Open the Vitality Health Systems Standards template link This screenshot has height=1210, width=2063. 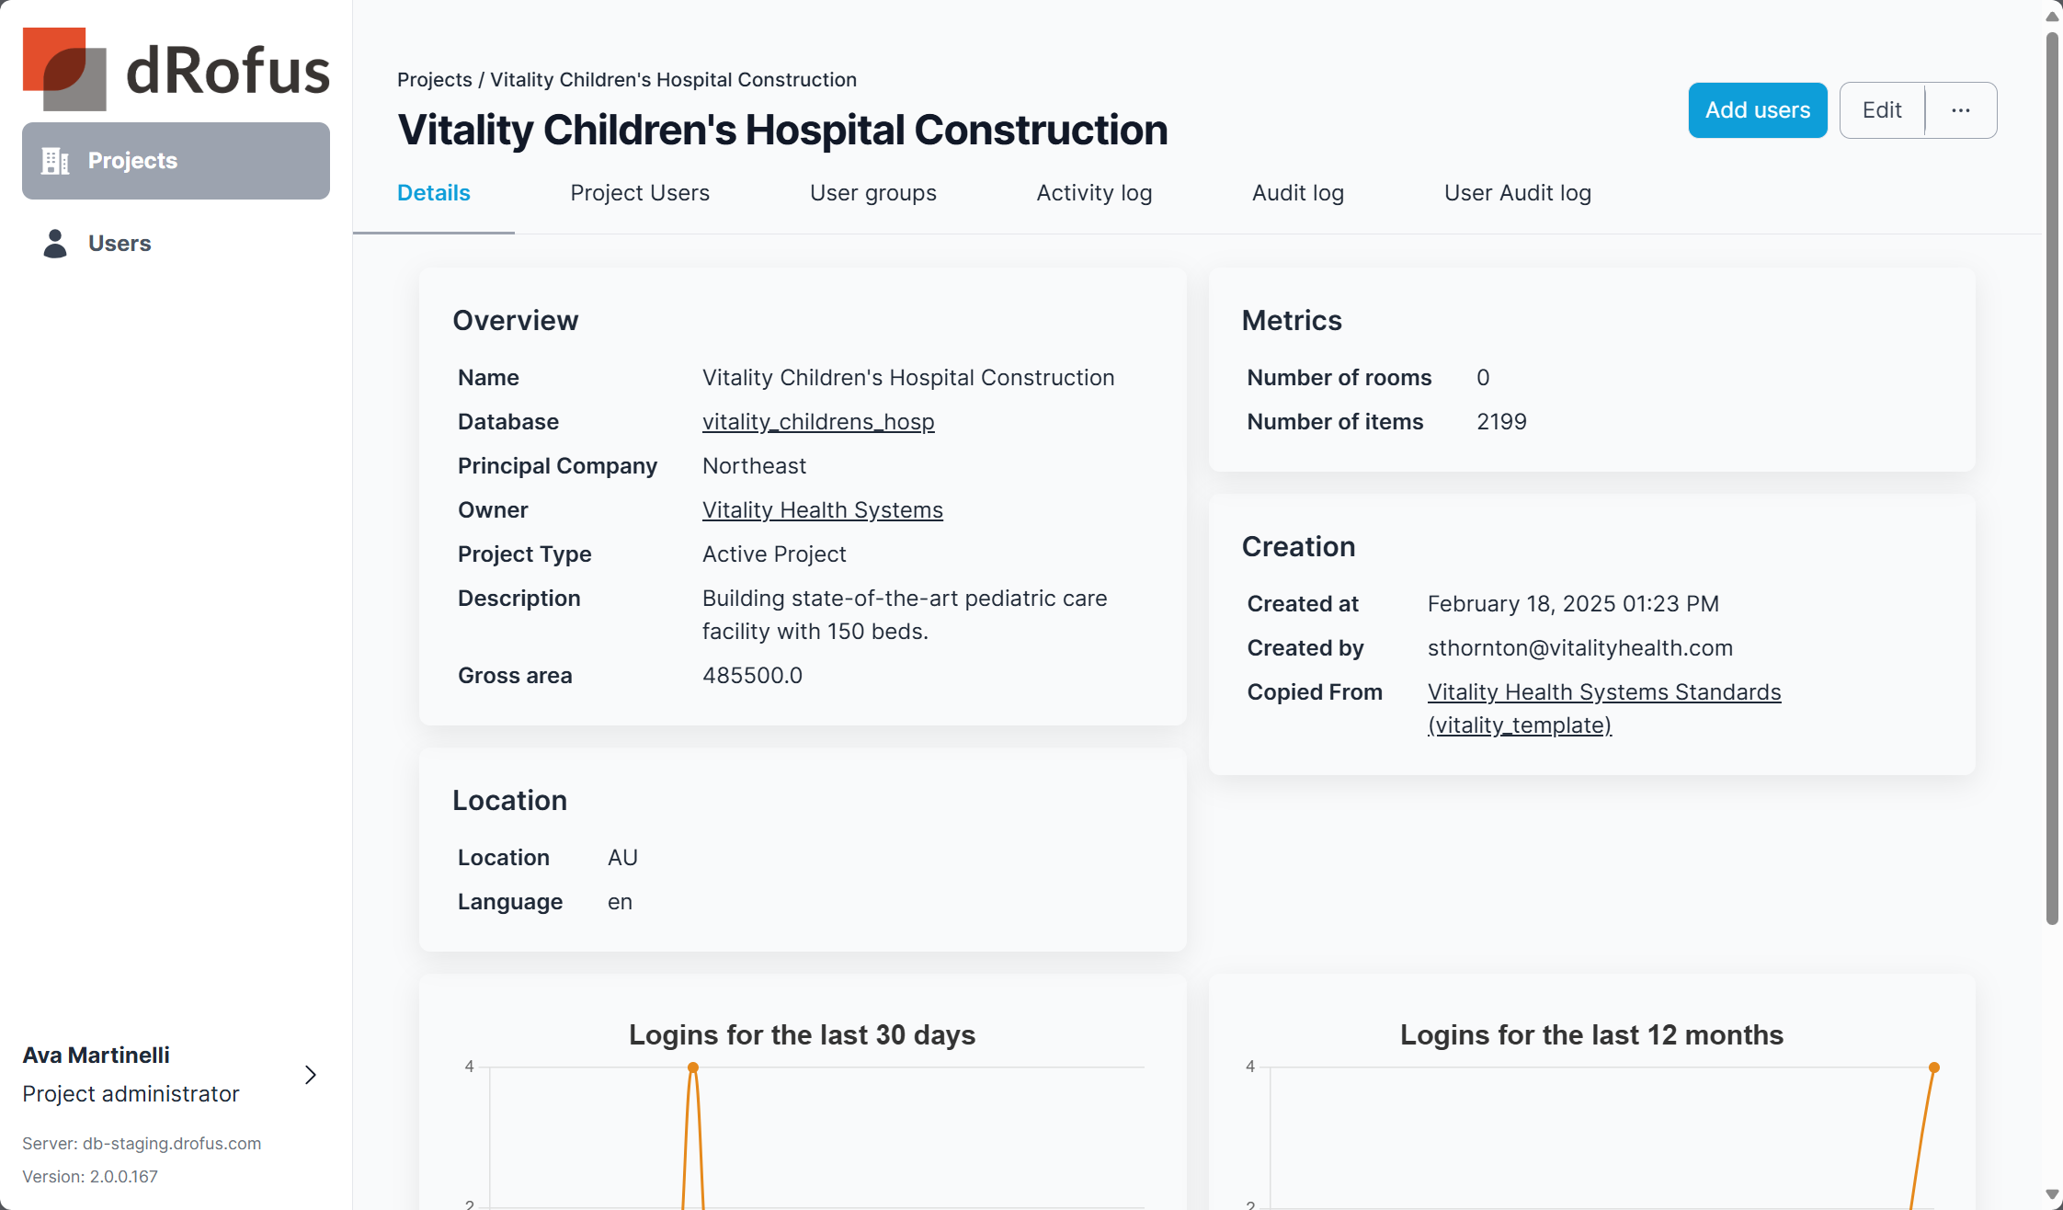click(1603, 692)
